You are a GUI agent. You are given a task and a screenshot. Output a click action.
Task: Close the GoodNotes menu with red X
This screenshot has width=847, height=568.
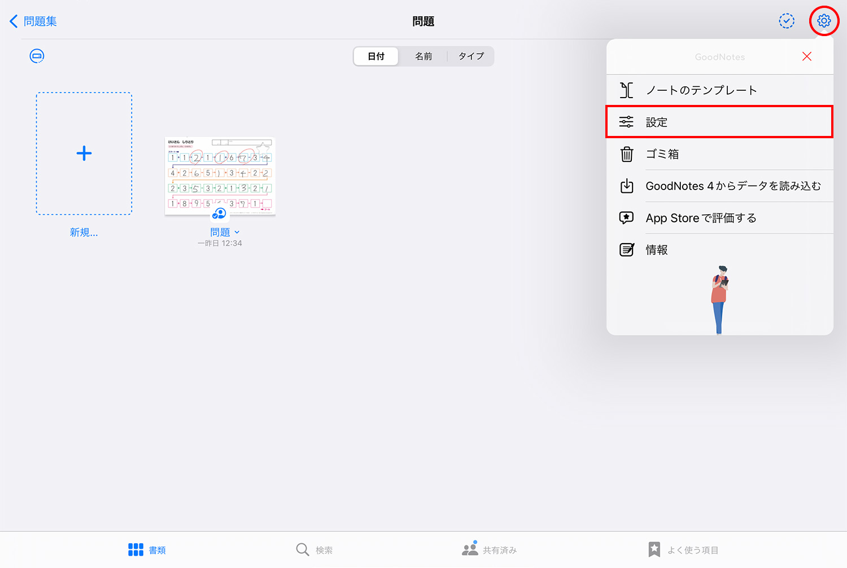point(807,56)
